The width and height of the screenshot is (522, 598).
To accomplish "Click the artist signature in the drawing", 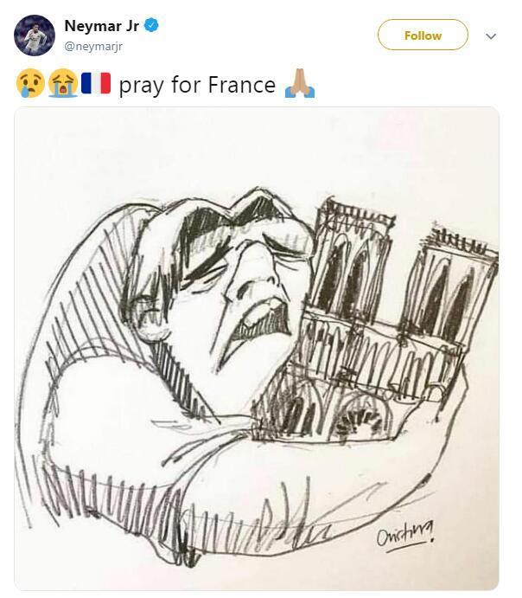I will coord(405,537).
